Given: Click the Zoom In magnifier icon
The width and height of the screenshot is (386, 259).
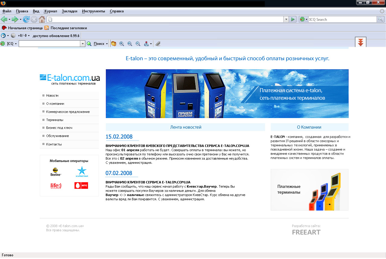Looking at the screenshot, I should click(122, 44).
